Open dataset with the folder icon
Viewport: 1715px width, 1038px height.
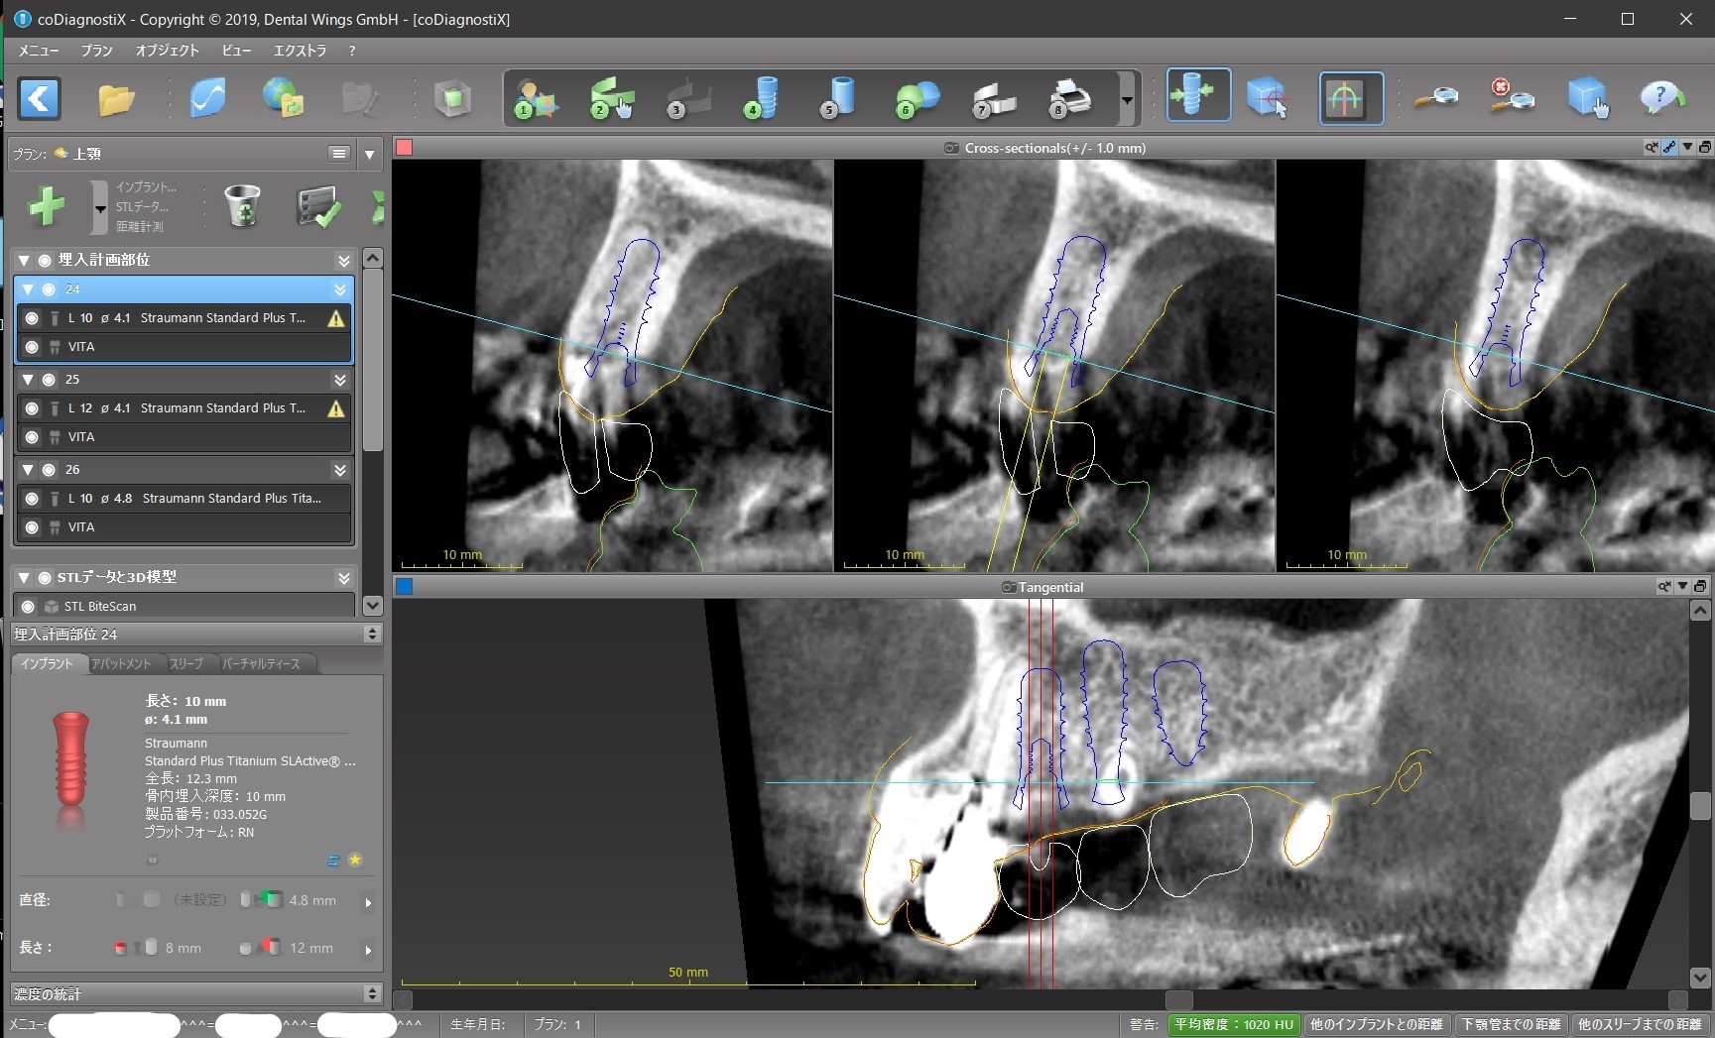116,99
